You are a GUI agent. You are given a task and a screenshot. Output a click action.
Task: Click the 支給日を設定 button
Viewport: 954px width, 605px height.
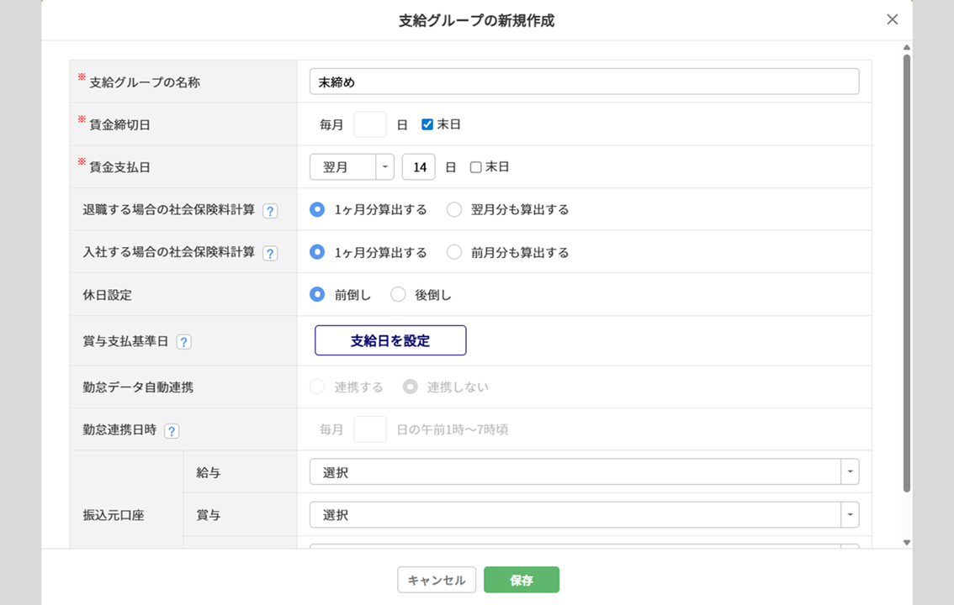(x=390, y=340)
